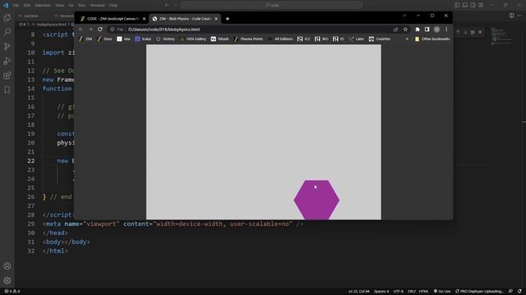This screenshot has height=295, width=526.
Task: Change the CRLF end of line sequence
Action: click(412, 292)
